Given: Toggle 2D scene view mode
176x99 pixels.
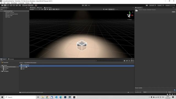Looking at the screenshot, I should (x=42, y=9).
